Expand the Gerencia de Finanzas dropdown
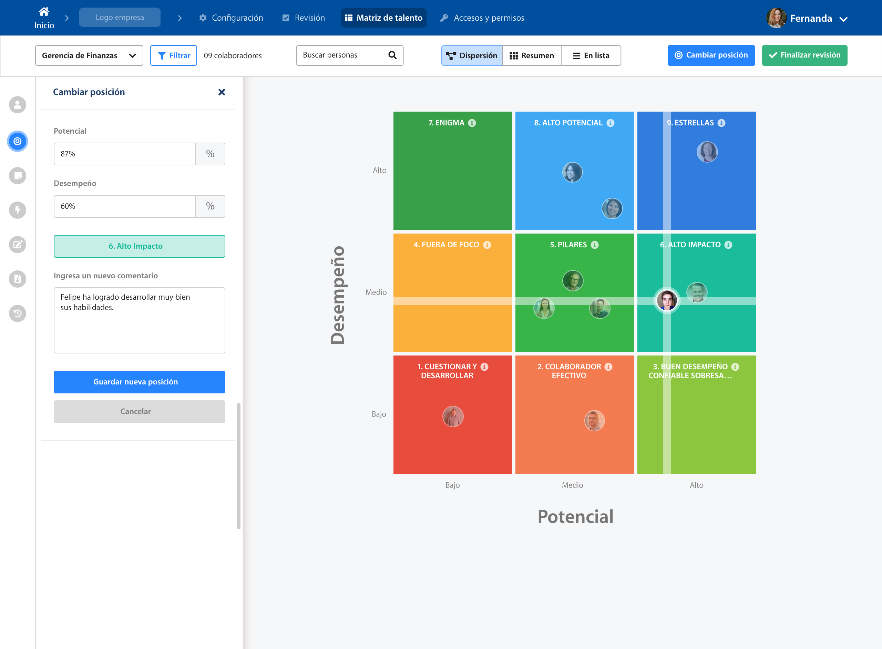Viewport: 882px width, 649px height. tap(89, 55)
